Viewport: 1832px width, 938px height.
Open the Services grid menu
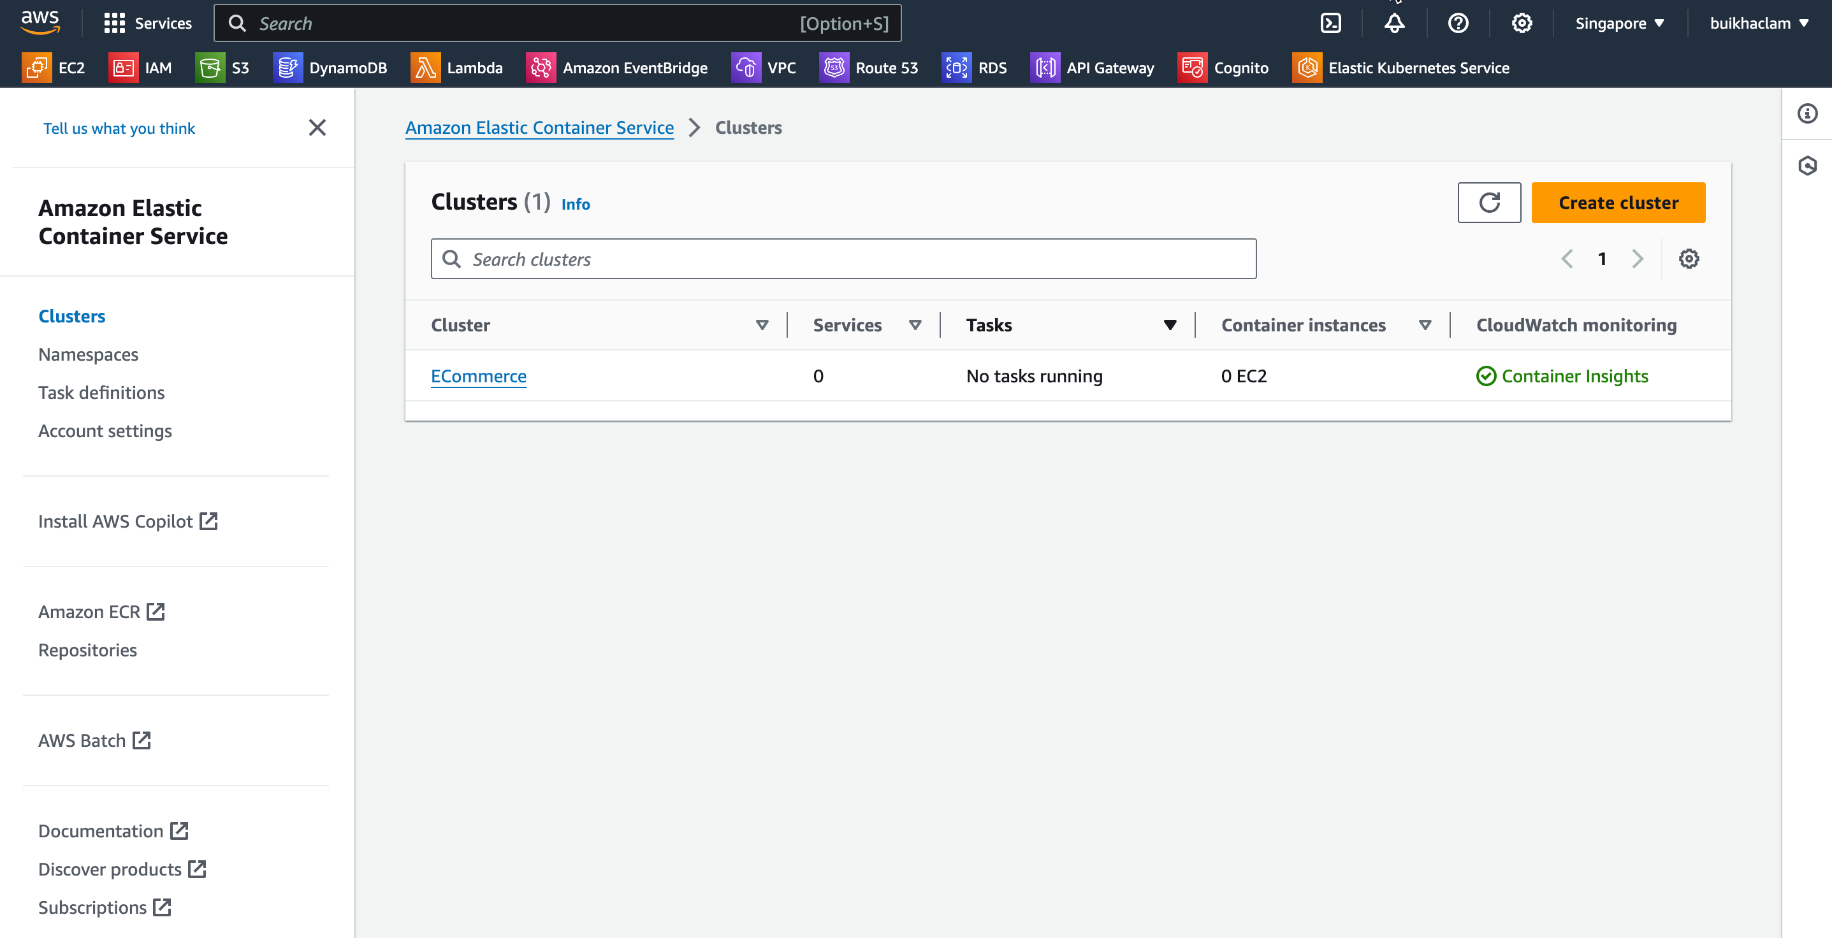(x=148, y=24)
